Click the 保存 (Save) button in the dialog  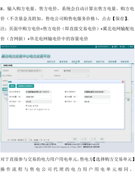(12, 86)
